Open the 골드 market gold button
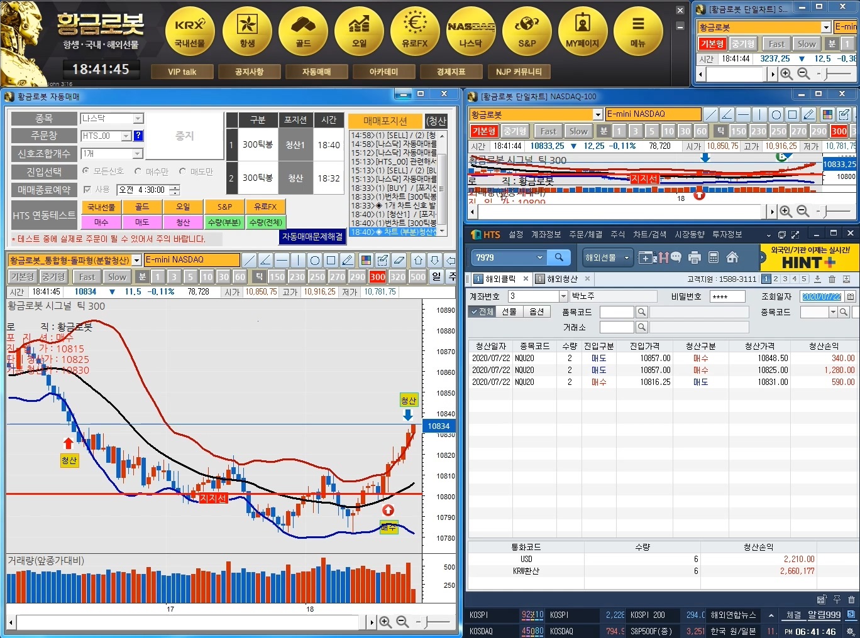The width and height of the screenshot is (860, 638). (x=303, y=31)
